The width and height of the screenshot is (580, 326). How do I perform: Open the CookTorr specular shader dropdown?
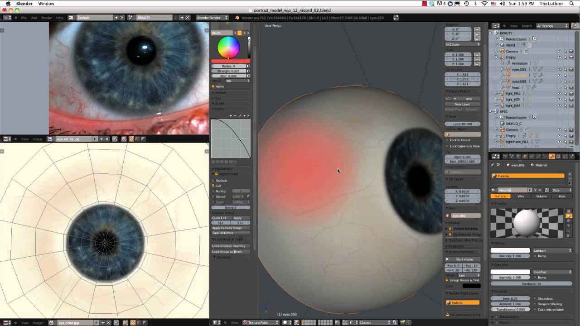pos(552,272)
